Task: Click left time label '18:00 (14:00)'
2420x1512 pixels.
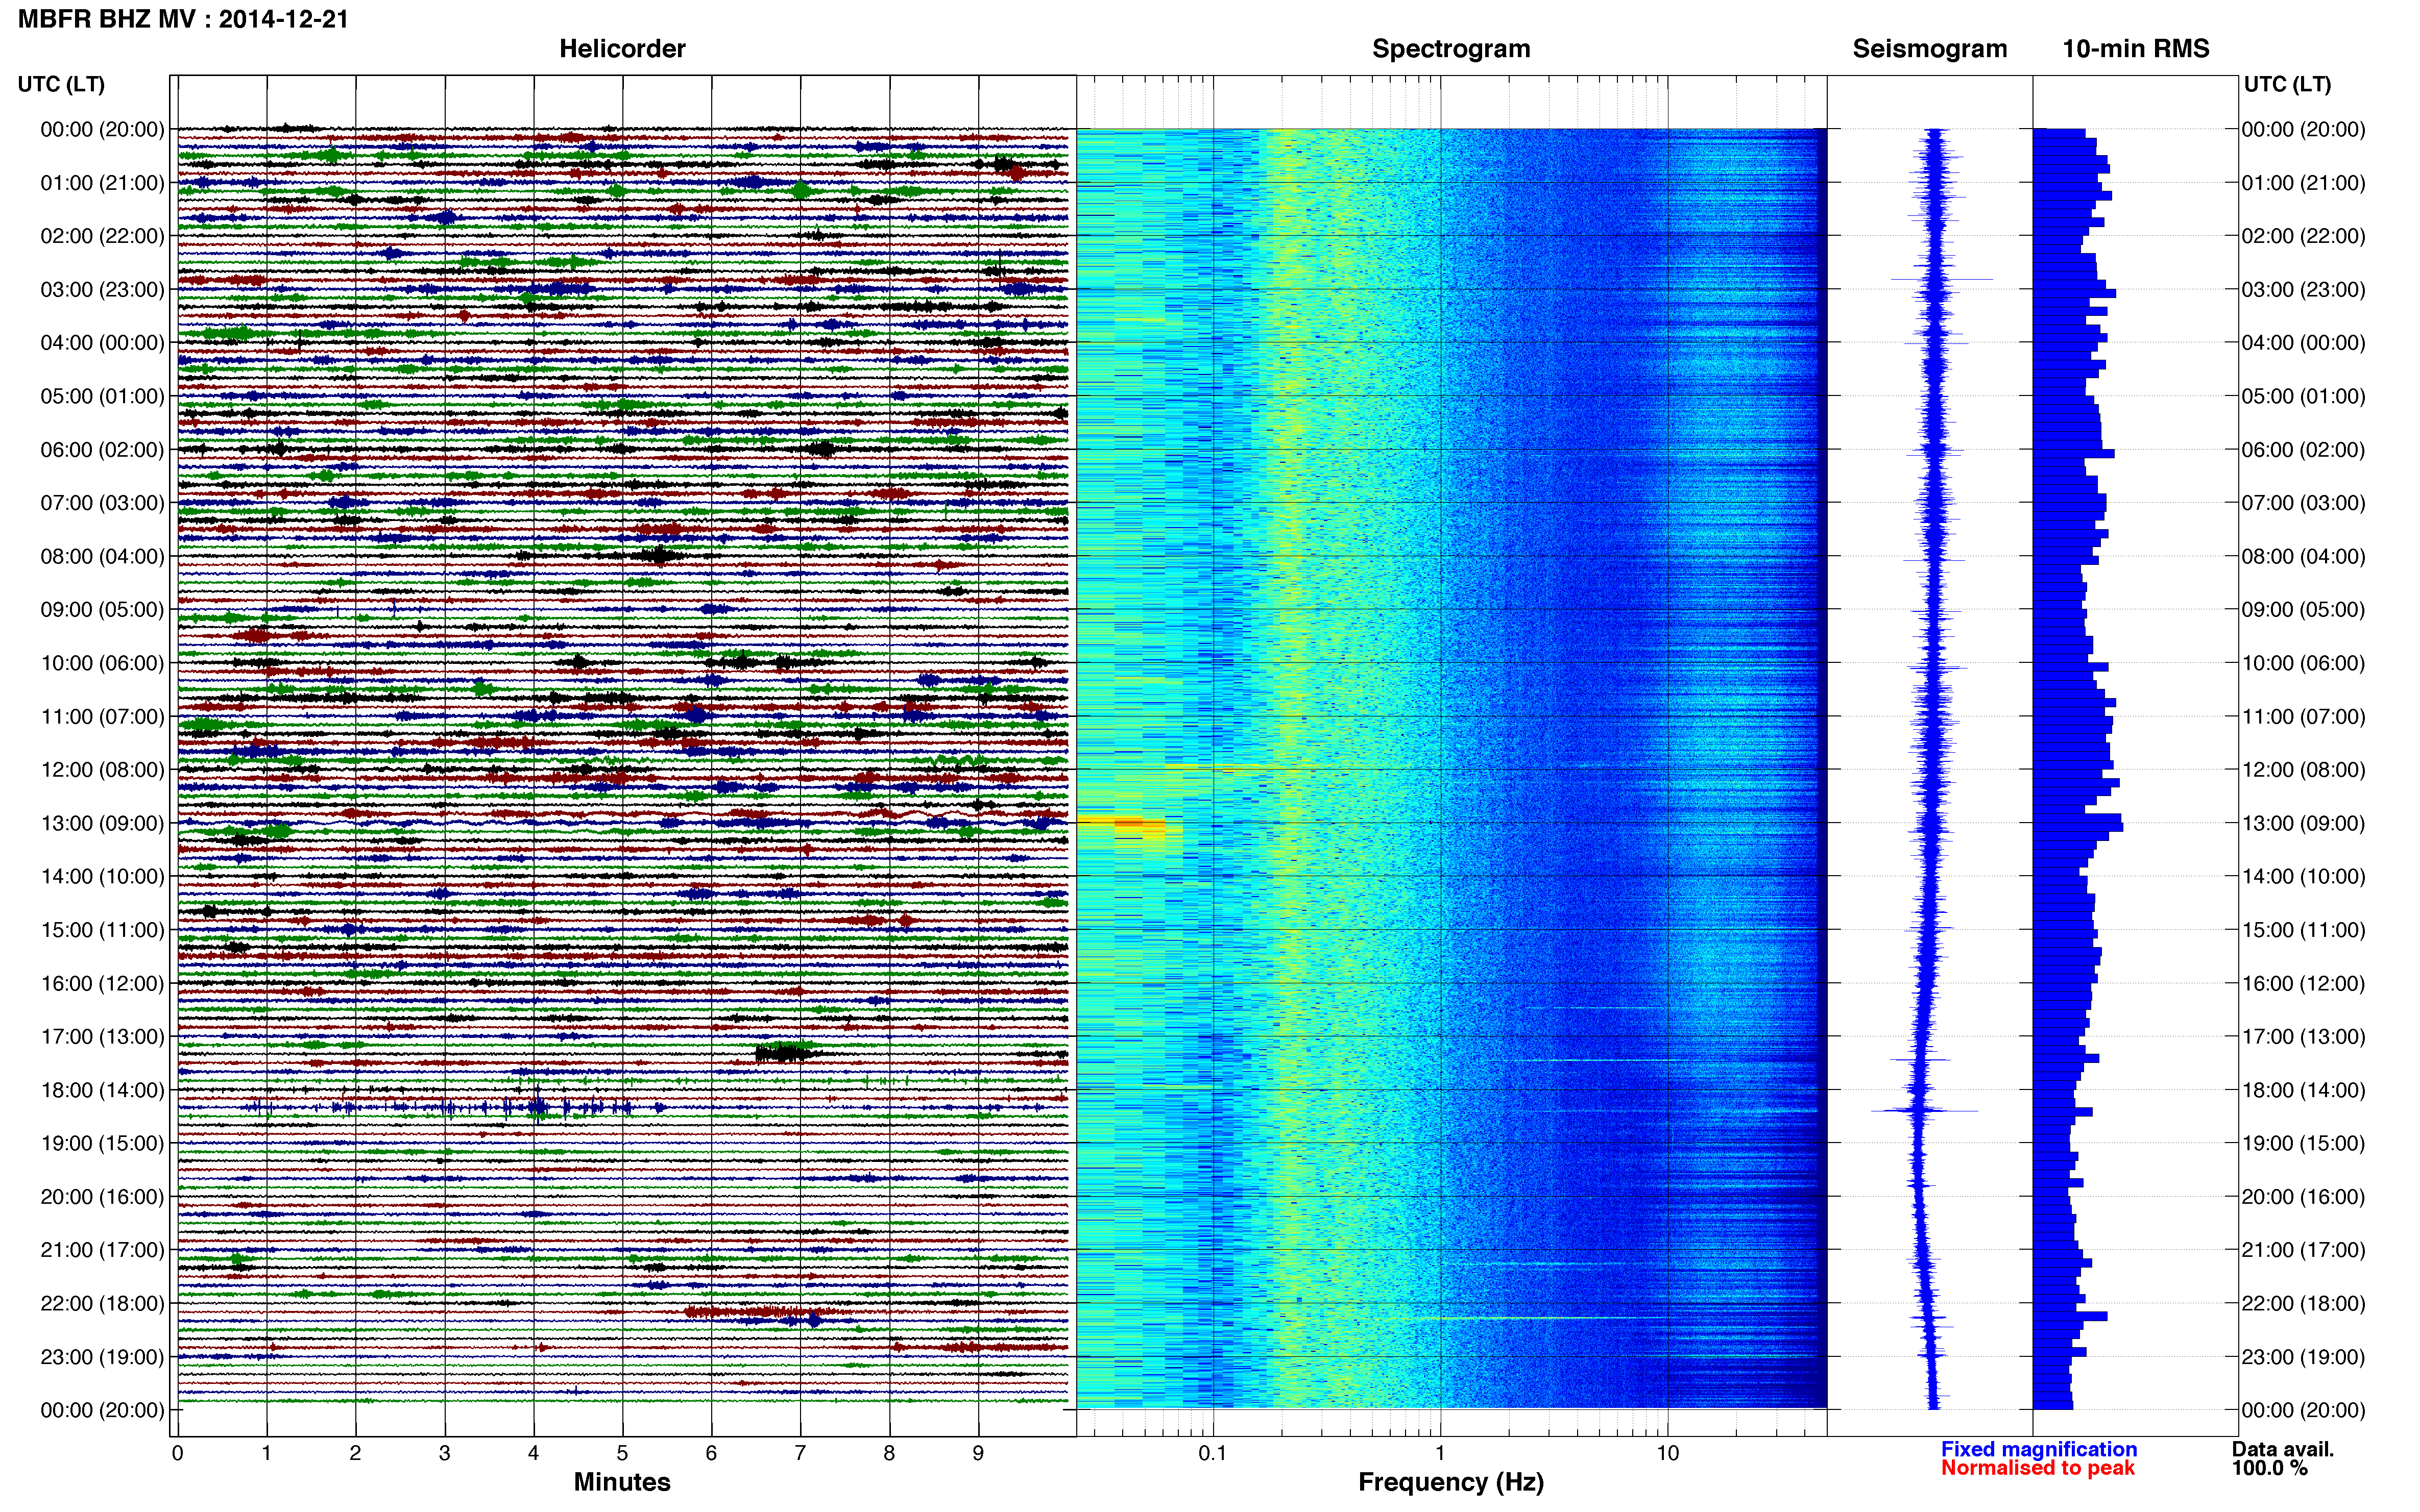Action: 102,1090
